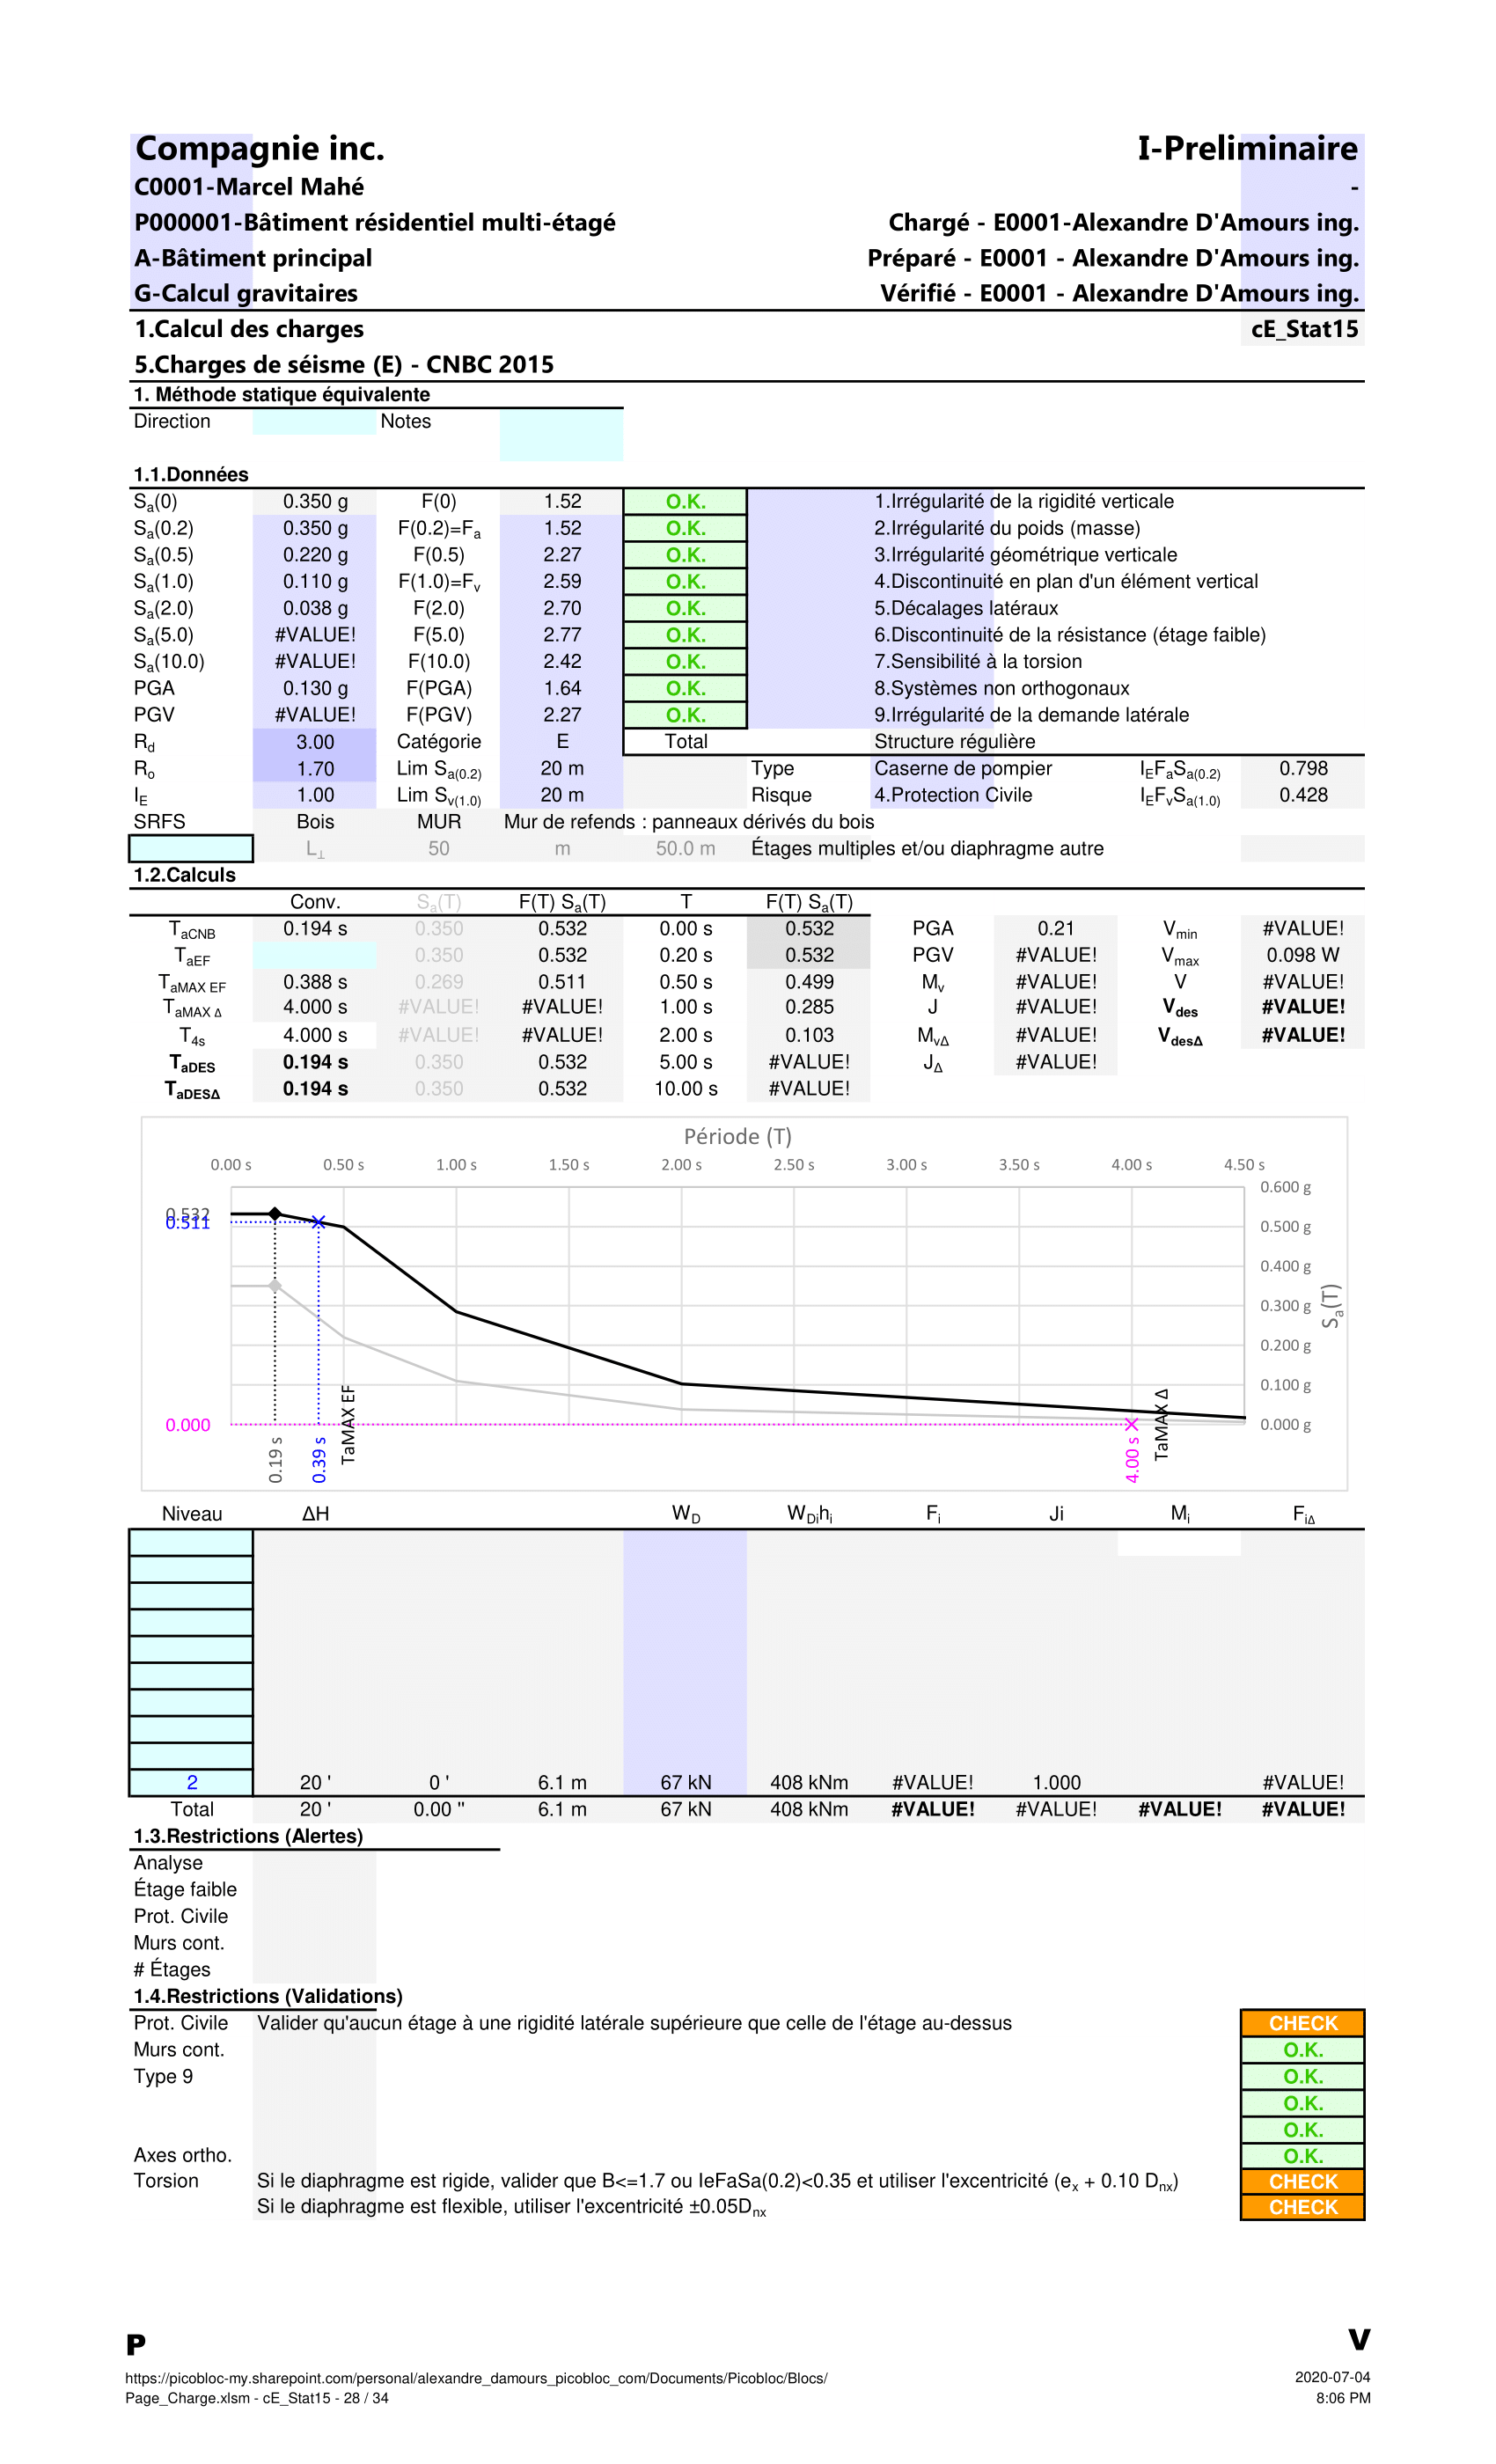Select the 'TaMAX EF' vertical chart label

[348, 1425]
